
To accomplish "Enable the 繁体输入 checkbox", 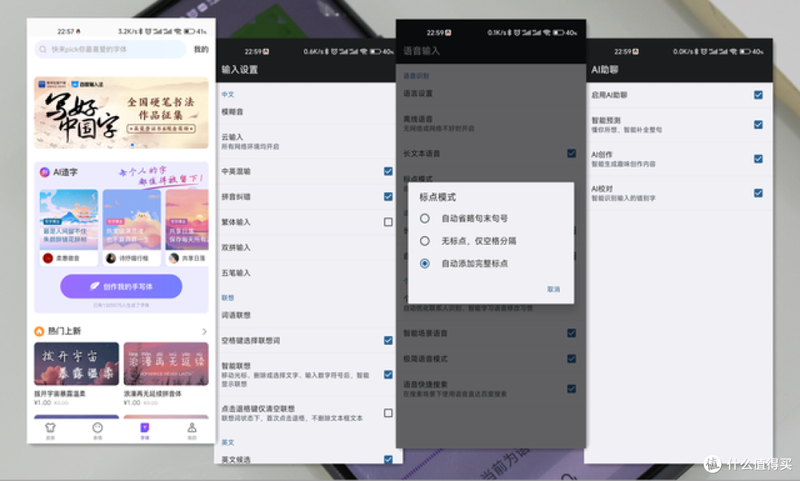I will pyautogui.click(x=388, y=222).
